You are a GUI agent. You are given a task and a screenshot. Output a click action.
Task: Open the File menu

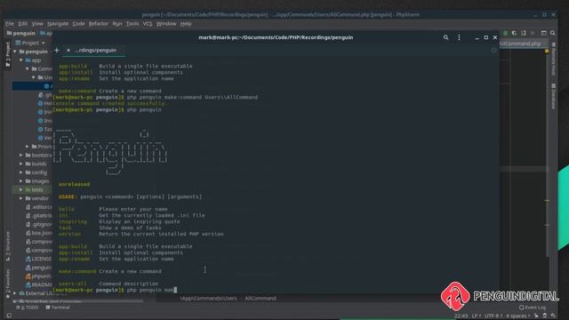[x=10, y=24]
